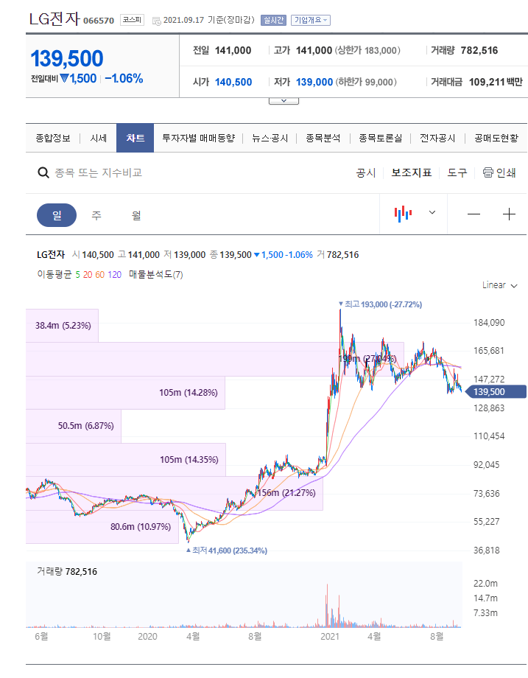Click the 50.5m (6.87%) volume profile bar

coord(74,426)
